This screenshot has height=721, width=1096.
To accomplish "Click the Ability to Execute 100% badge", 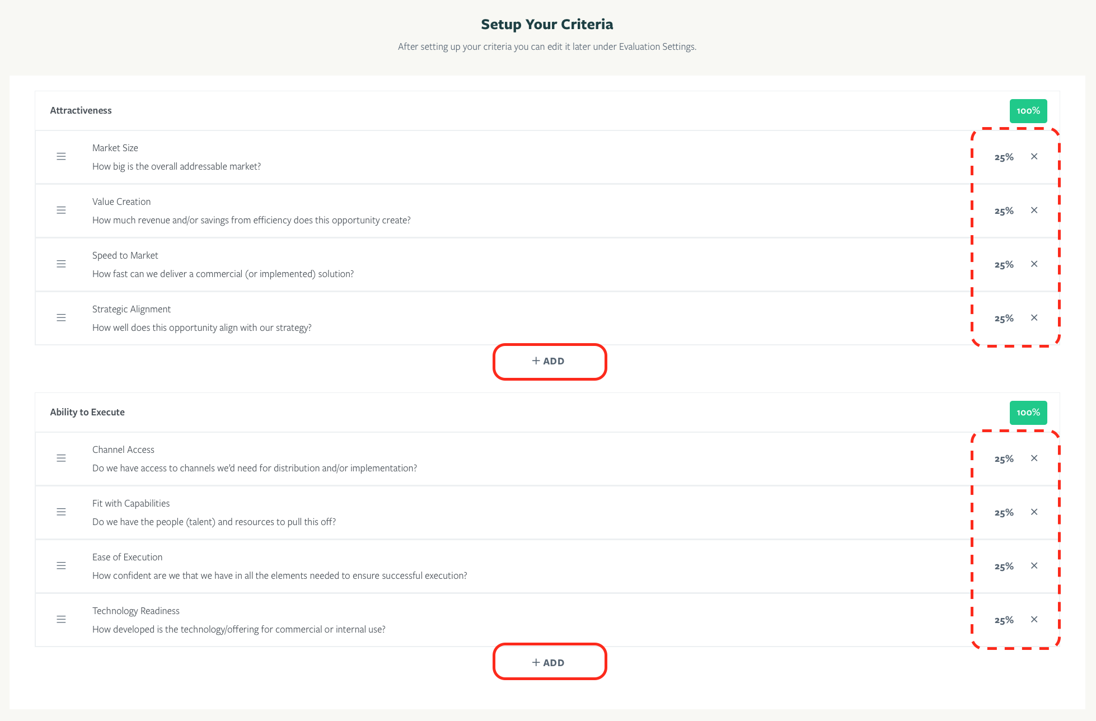I will (x=1028, y=413).
